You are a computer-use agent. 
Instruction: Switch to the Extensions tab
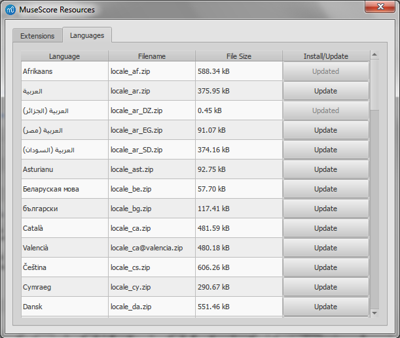pos(37,36)
